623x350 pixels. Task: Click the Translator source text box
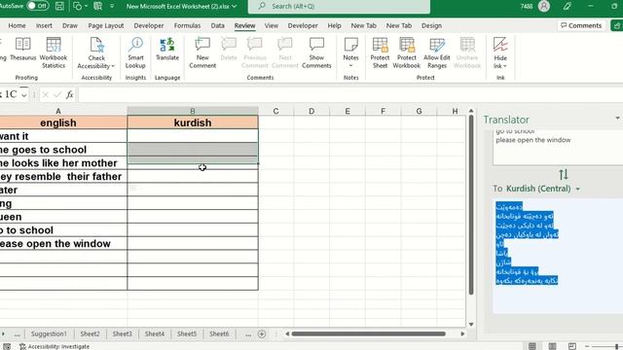pyautogui.click(x=558, y=147)
